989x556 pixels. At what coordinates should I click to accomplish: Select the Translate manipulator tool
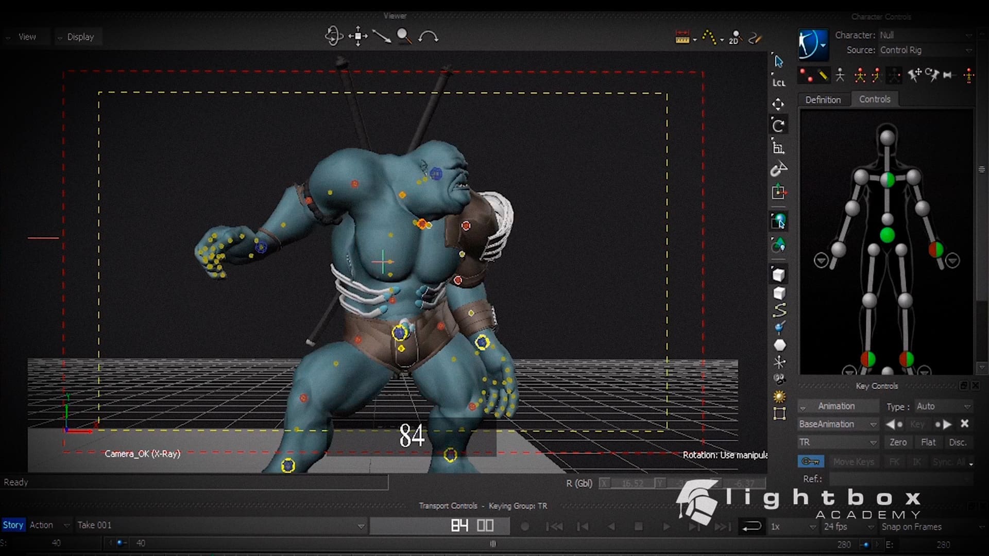click(x=779, y=104)
